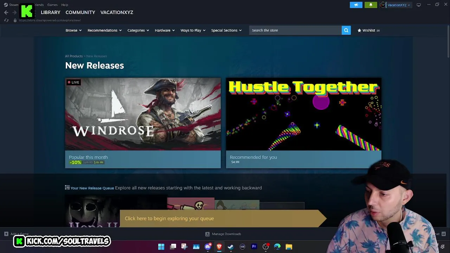Expand the Recommendations dropdown
The height and width of the screenshot is (253, 450).
(x=104, y=31)
